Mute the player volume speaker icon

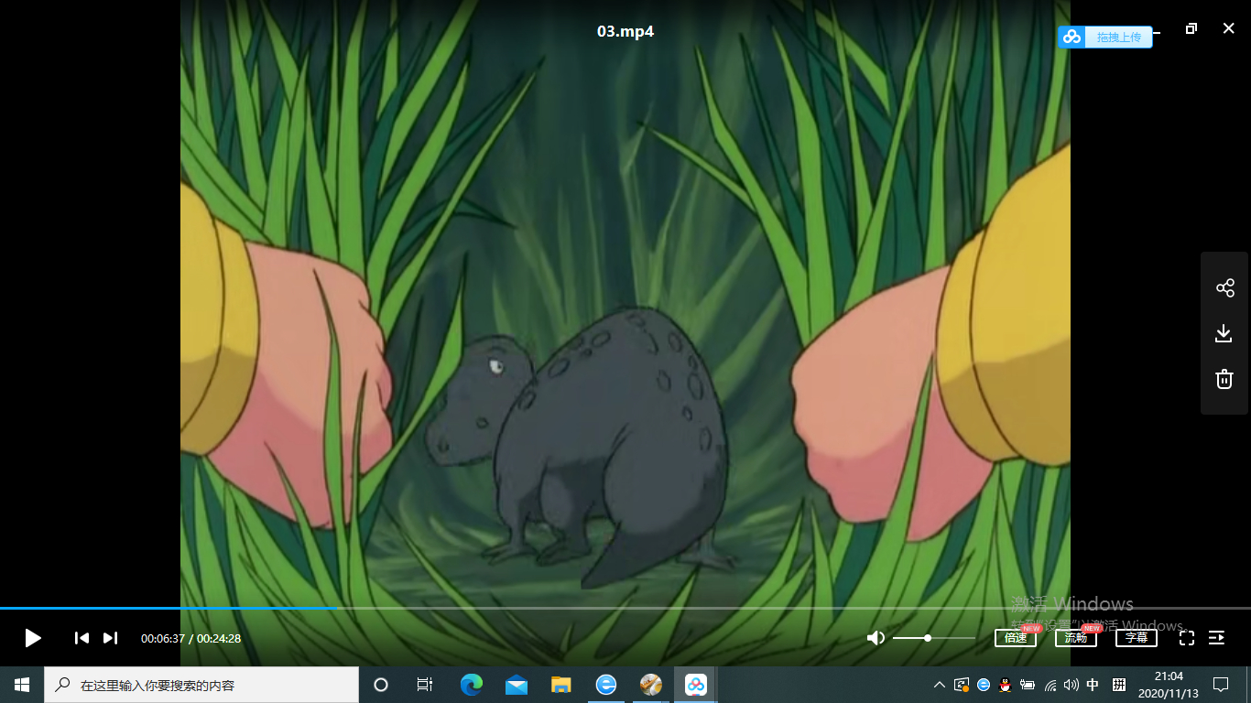pyautogui.click(x=876, y=638)
